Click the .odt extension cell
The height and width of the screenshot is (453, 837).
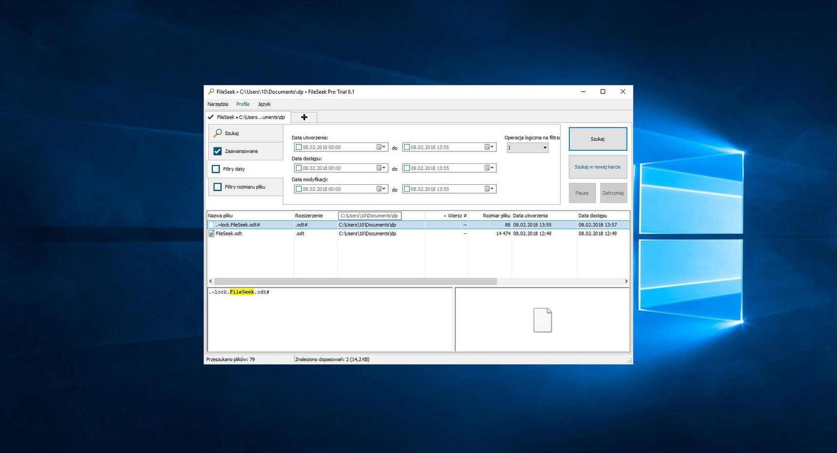(300, 234)
